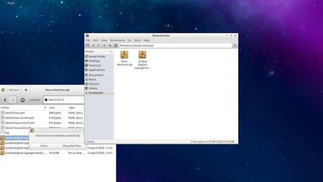This screenshot has height=182, width=323.
Task: Click the 398 bytes size cell
Action: (55, 113)
